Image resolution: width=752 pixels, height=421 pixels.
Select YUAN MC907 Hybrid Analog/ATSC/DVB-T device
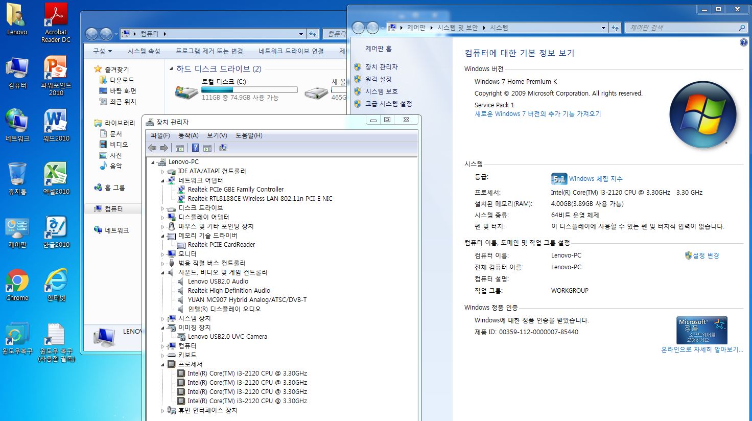tap(247, 300)
